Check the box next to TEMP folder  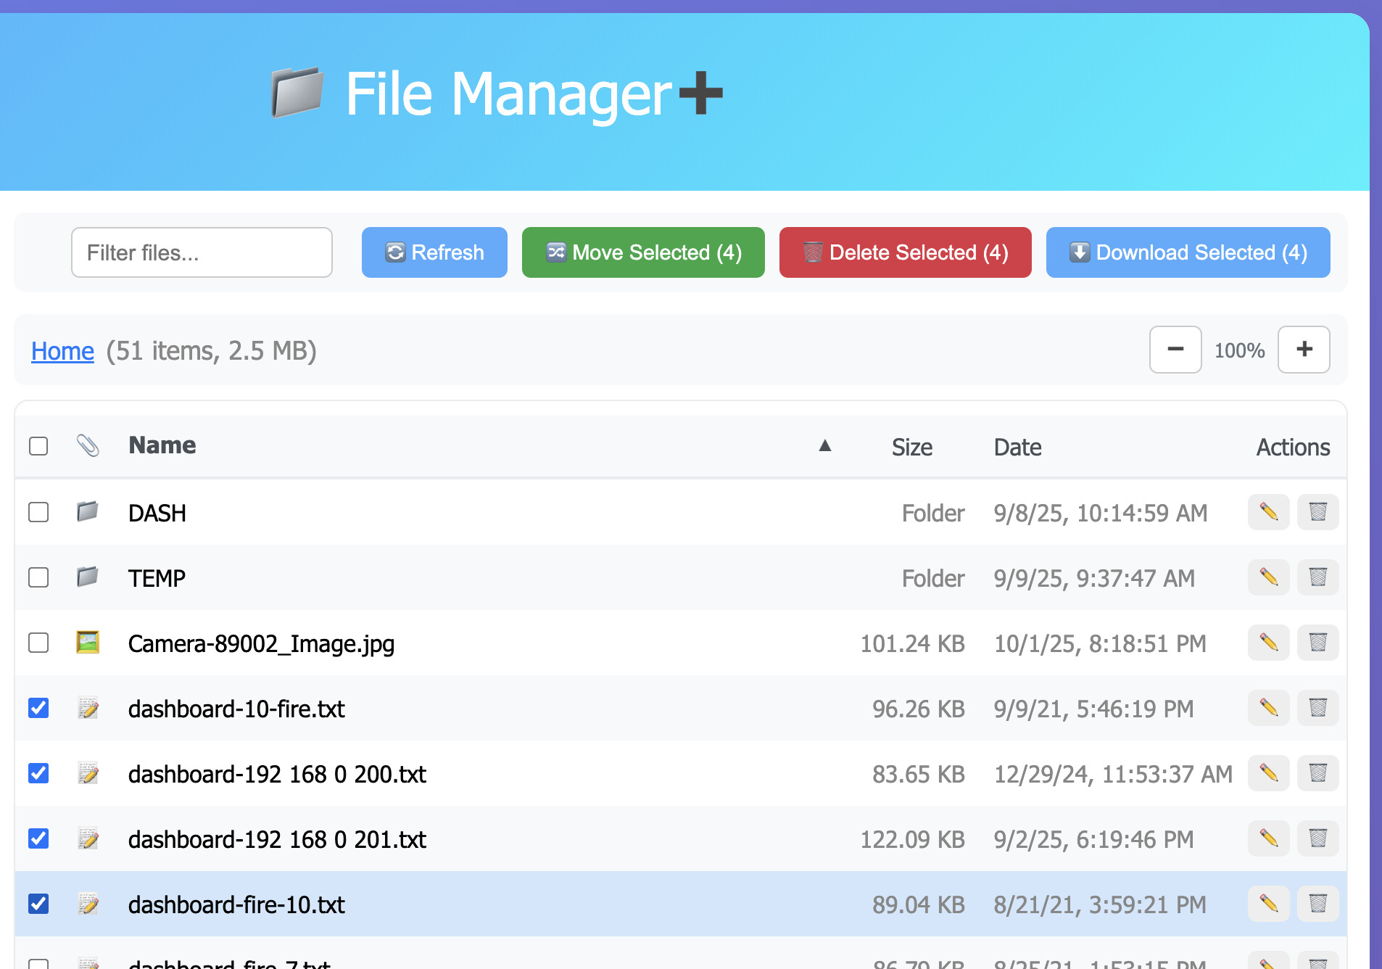(38, 577)
